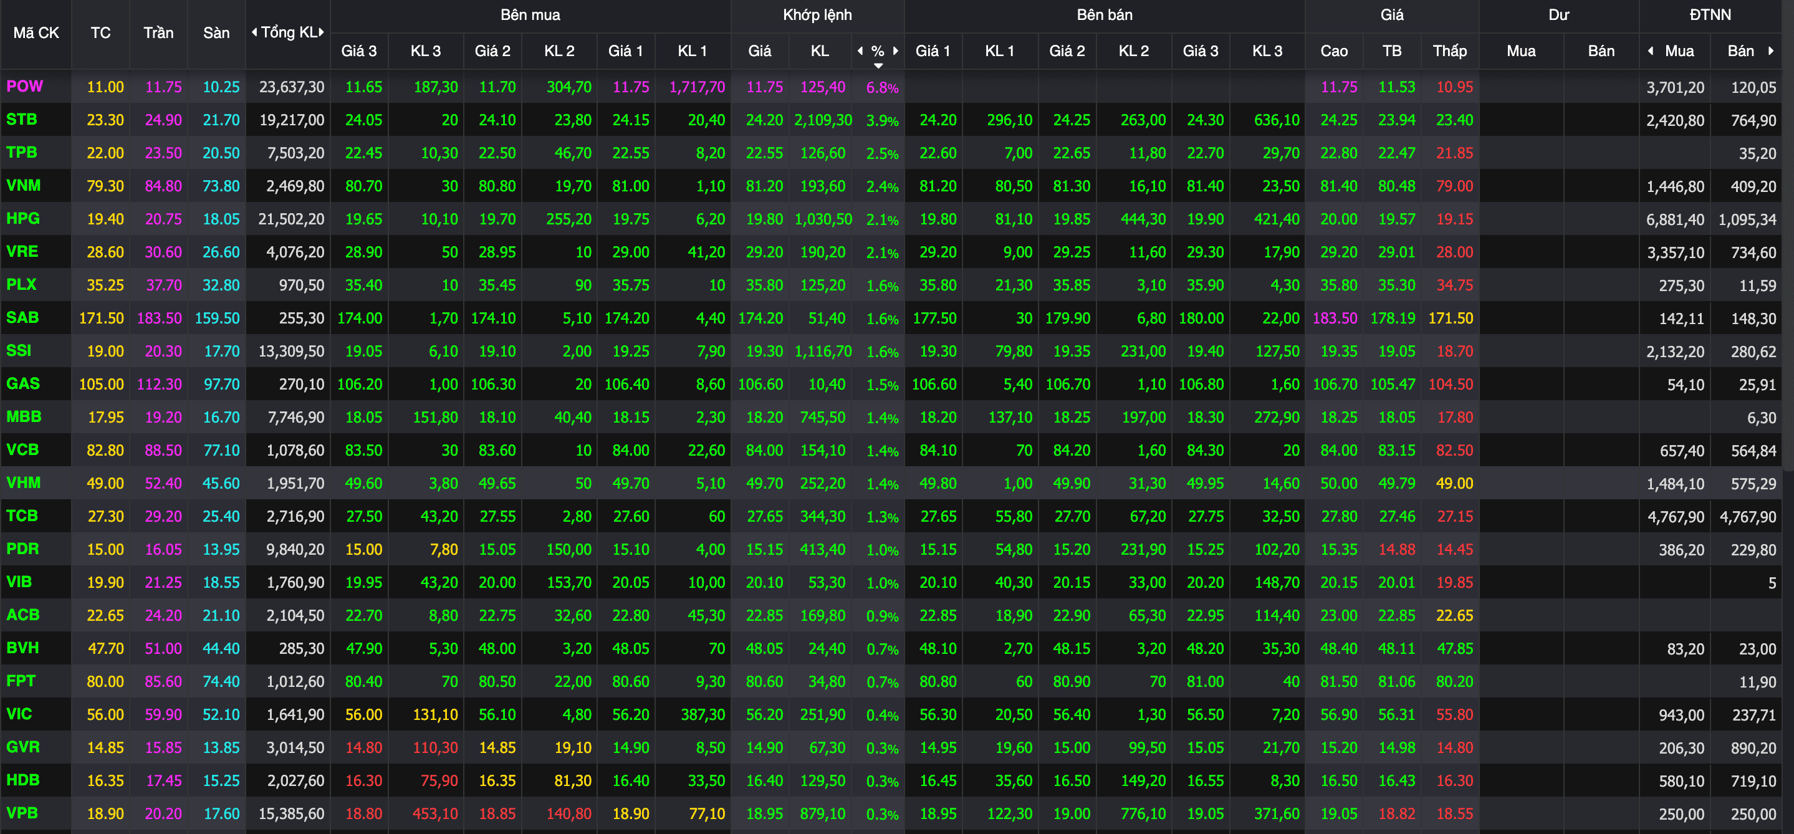Viewport: 1794px width, 834px height.
Task: Open HDB stock symbol
Action: pyautogui.click(x=22, y=780)
